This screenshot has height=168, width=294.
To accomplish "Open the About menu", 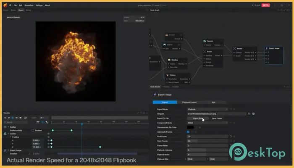I will [x=47, y=5].
